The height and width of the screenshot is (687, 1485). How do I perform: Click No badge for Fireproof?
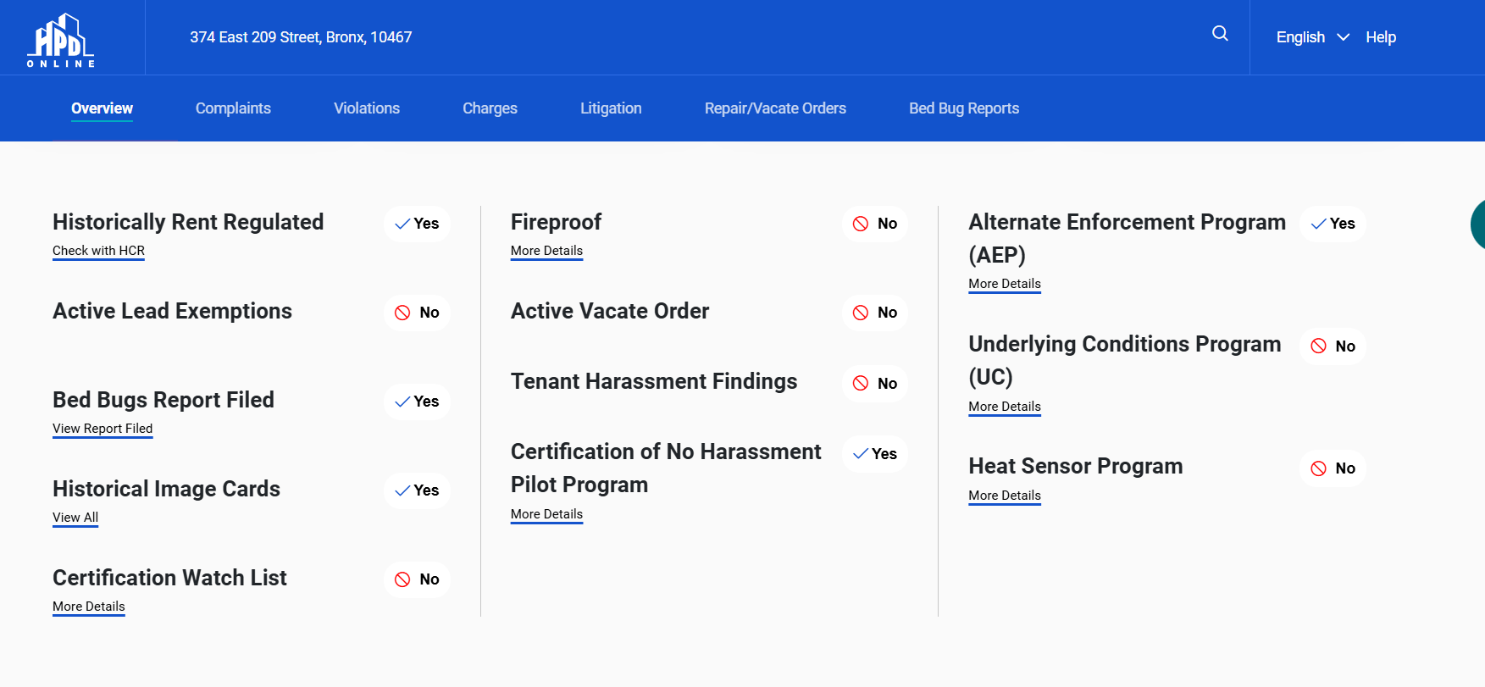tap(875, 224)
